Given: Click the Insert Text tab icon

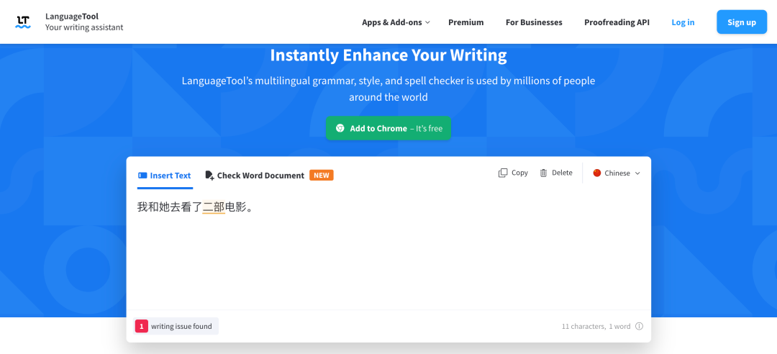Looking at the screenshot, I should coord(142,176).
